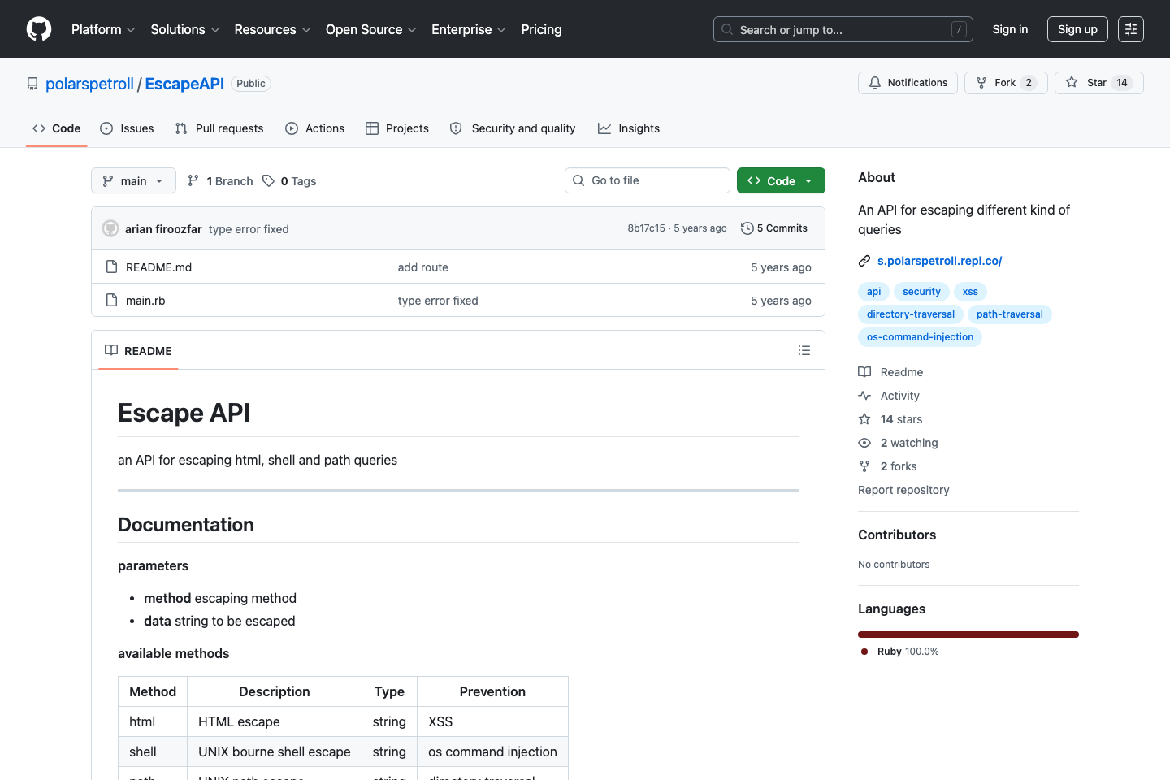Switch to the Issues tab
Screen dimensions: 1170x780
(x=127, y=128)
